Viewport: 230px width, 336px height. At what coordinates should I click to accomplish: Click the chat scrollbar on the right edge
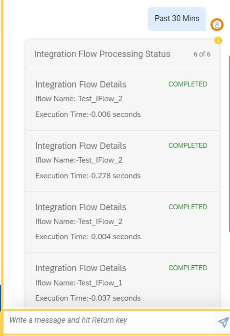click(x=229, y=143)
